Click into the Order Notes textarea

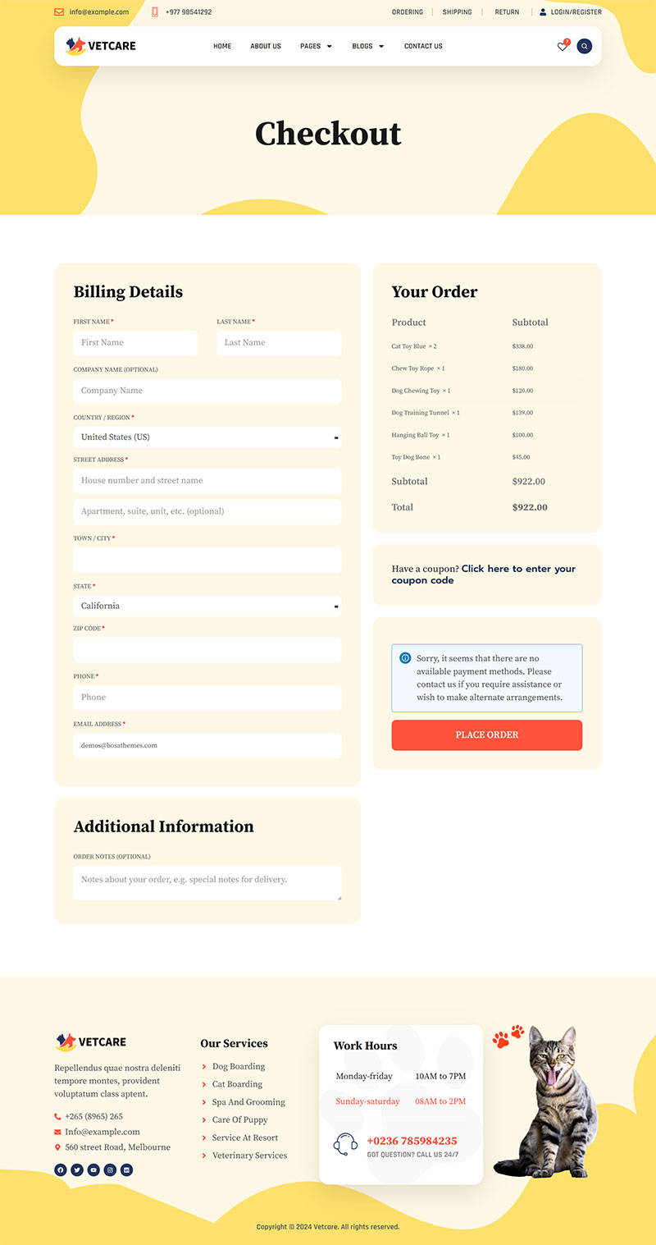coord(207,883)
